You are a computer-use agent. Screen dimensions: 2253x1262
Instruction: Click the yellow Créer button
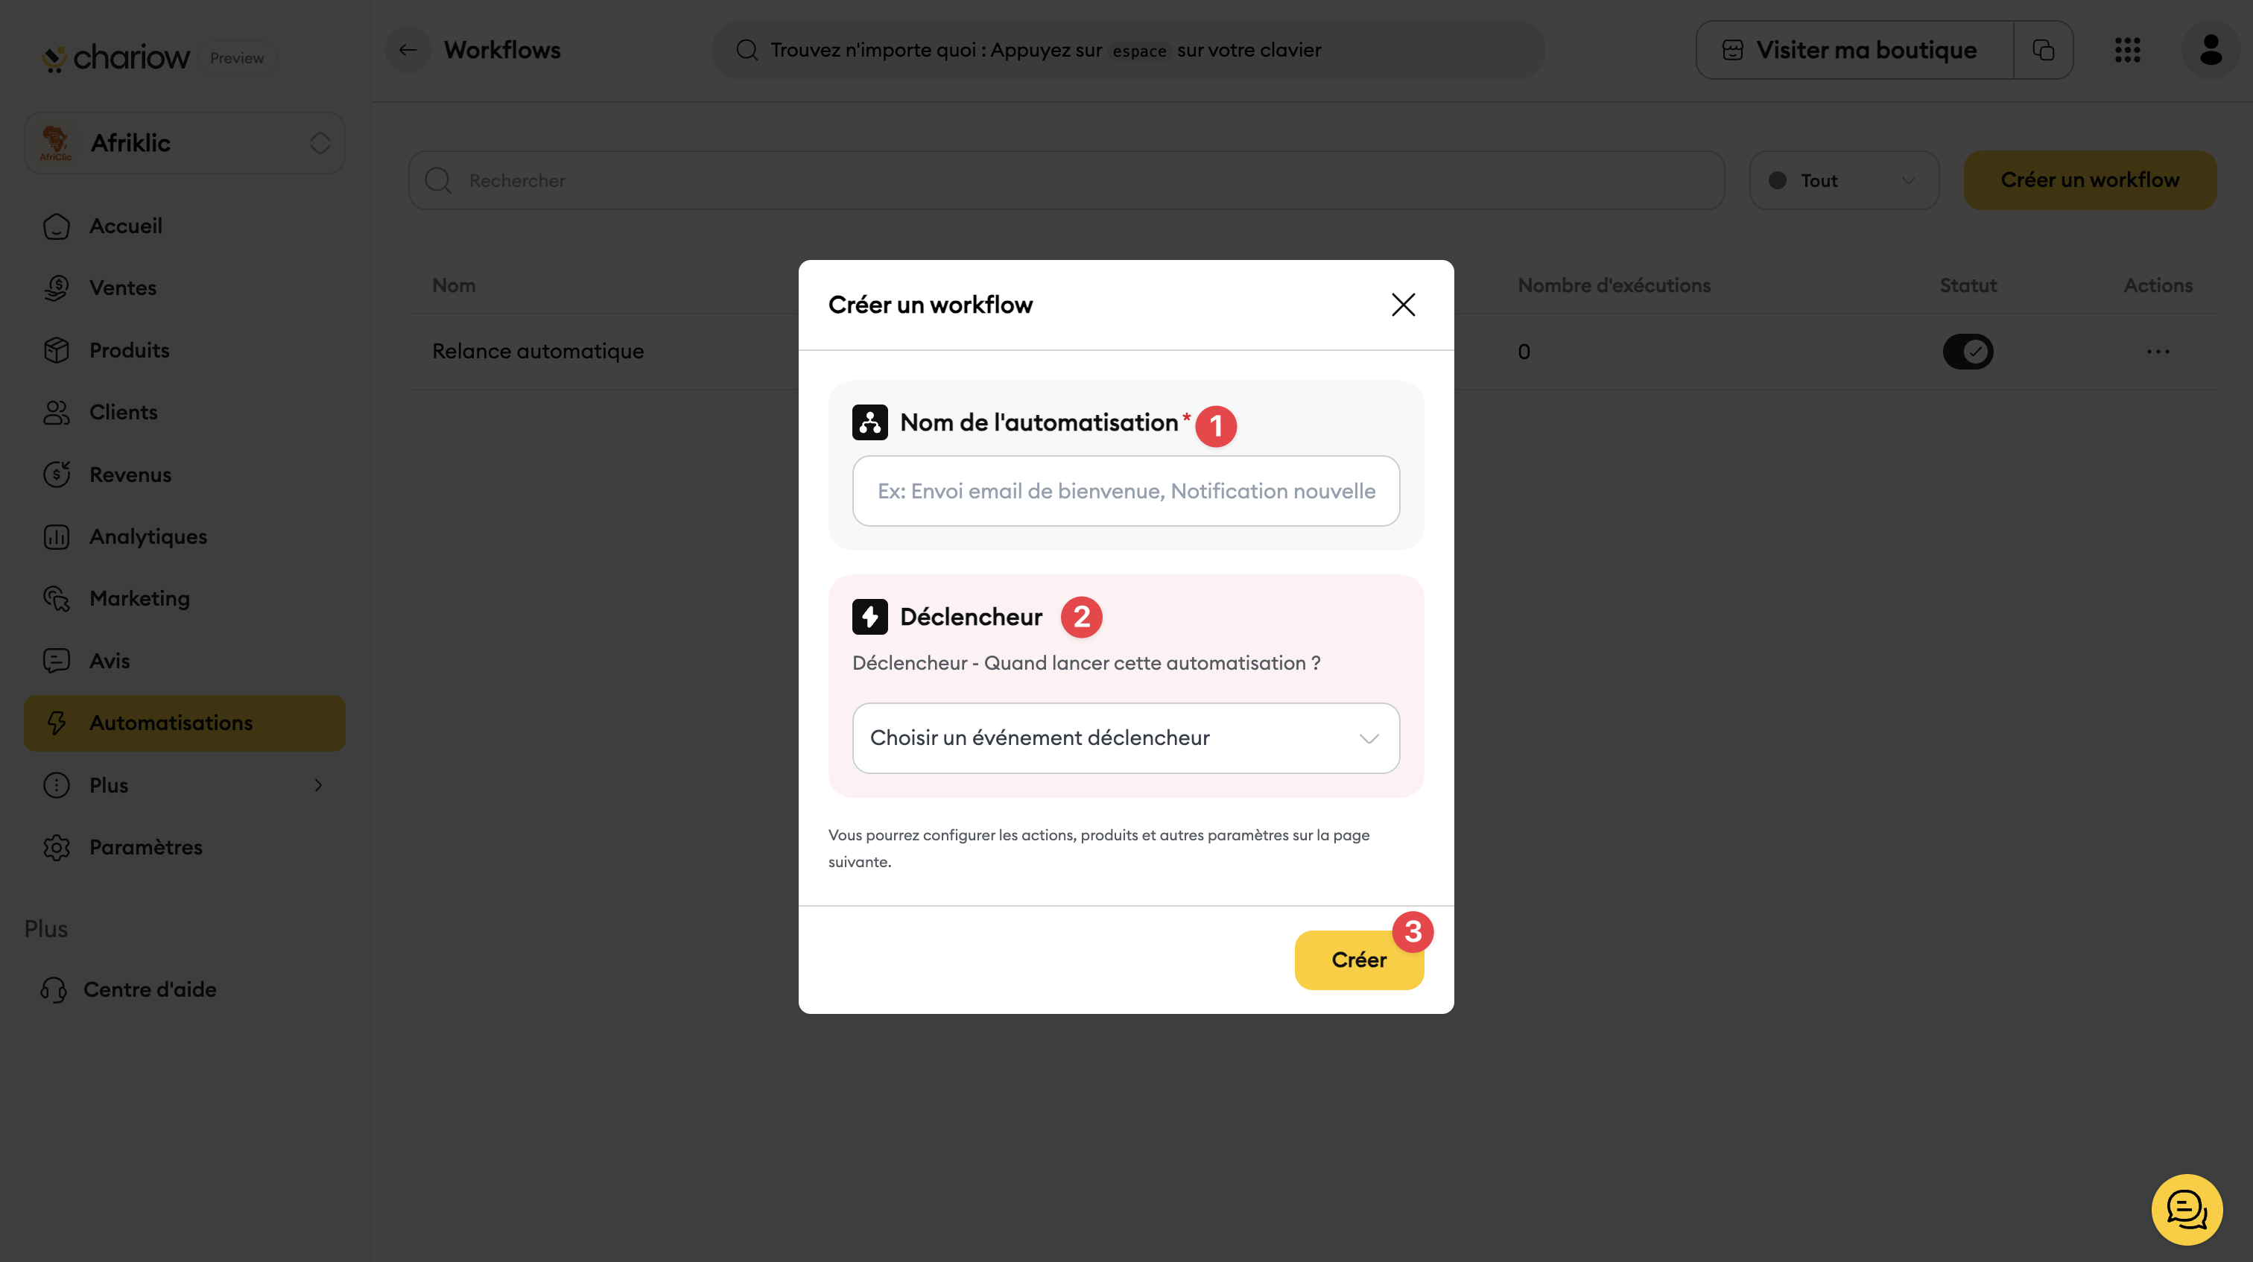1358,960
